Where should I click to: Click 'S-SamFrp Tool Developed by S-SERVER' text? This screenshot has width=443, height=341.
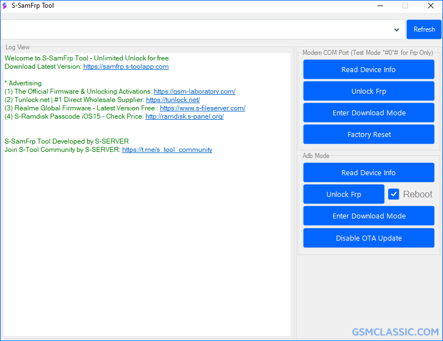click(67, 141)
